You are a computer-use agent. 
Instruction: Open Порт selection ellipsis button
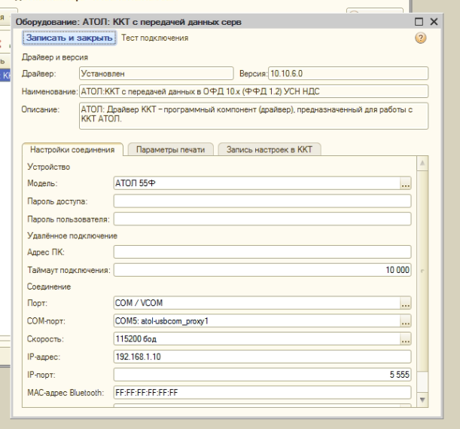coord(406,303)
